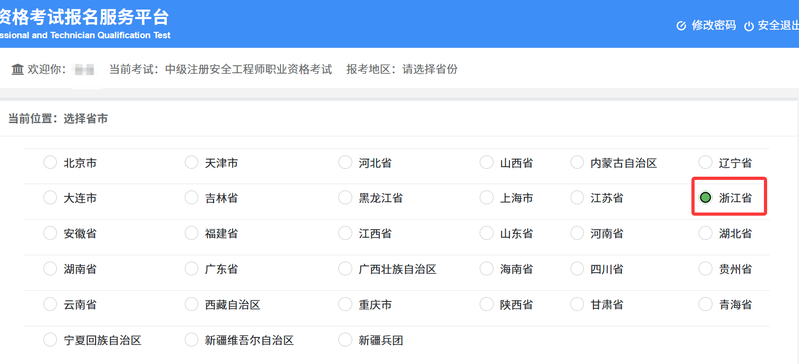799x364 pixels.
Task: Choose 上海市 from the province list
Action: [487, 197]
